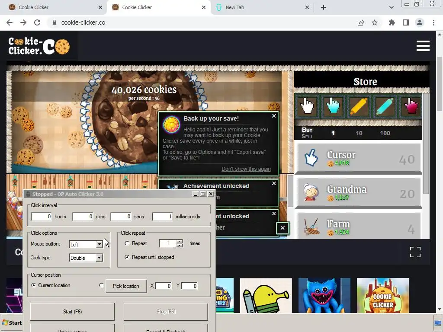Enter fullscreen mode for the game

click(x=415, y=252)
